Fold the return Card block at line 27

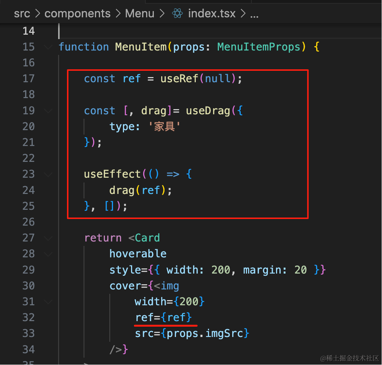click(x=48, y=238)
